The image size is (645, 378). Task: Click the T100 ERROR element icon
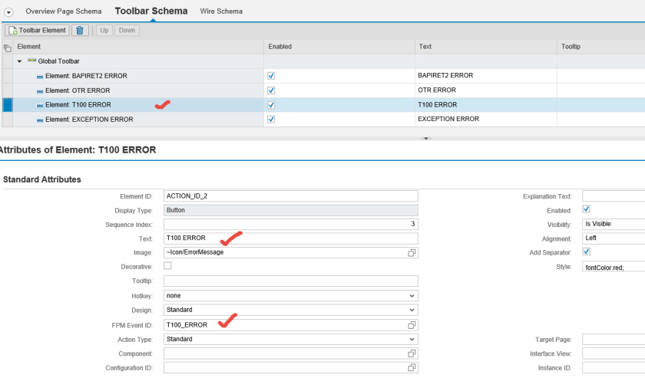pos(39,106)
